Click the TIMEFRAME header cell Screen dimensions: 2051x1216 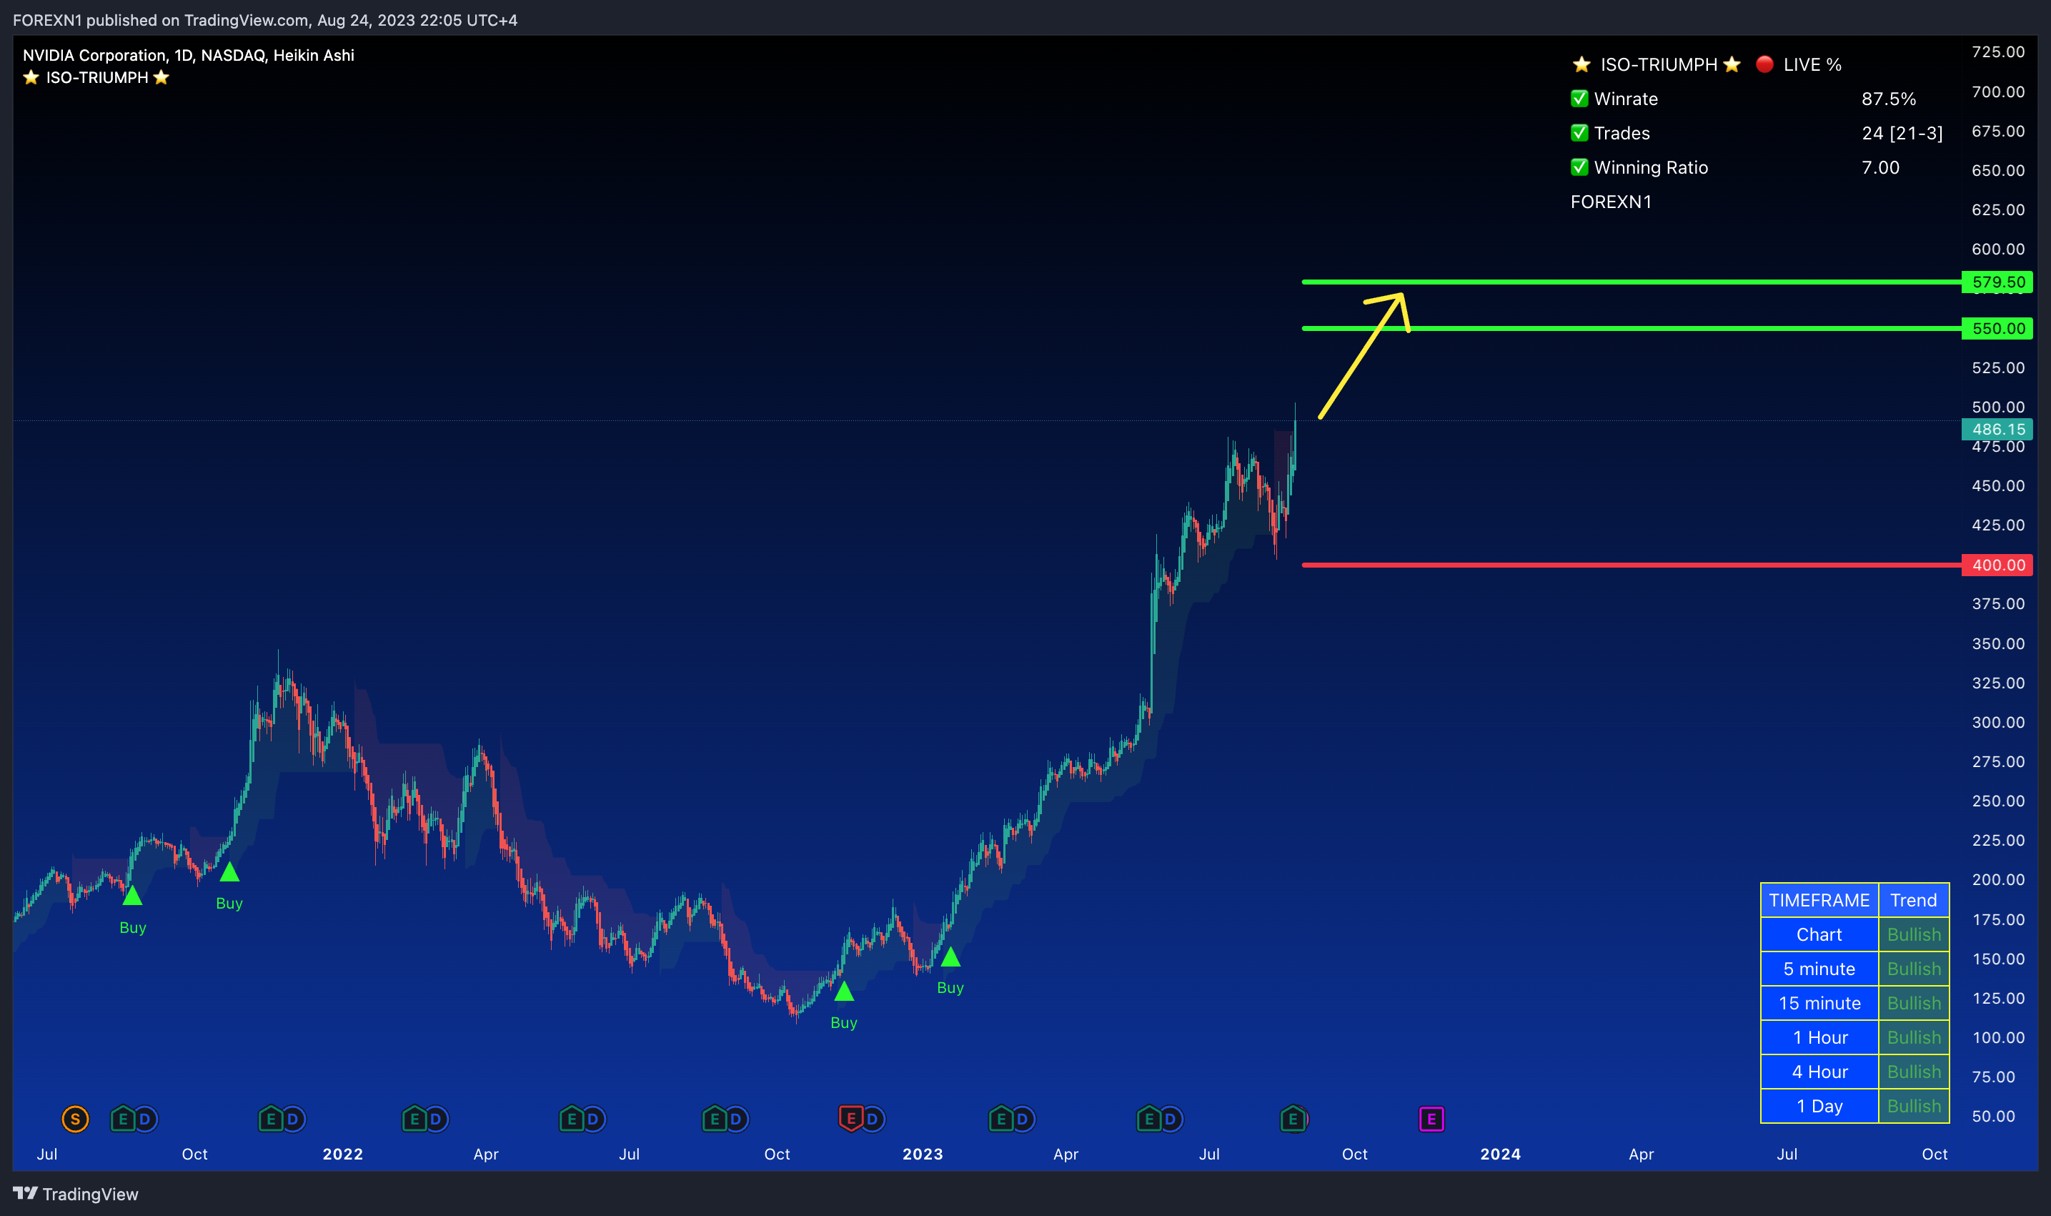tap(1819, 900)
